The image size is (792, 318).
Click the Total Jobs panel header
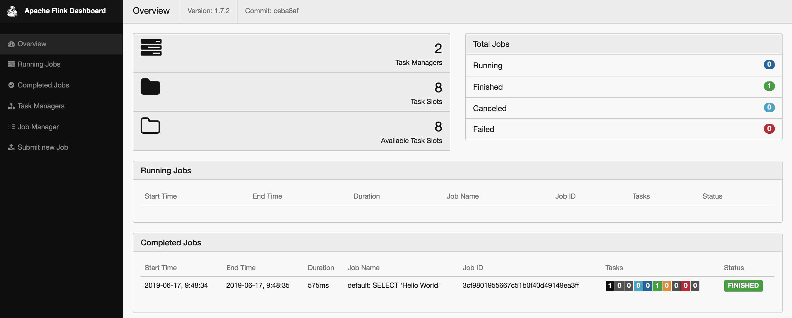click(x=624, y=44)
